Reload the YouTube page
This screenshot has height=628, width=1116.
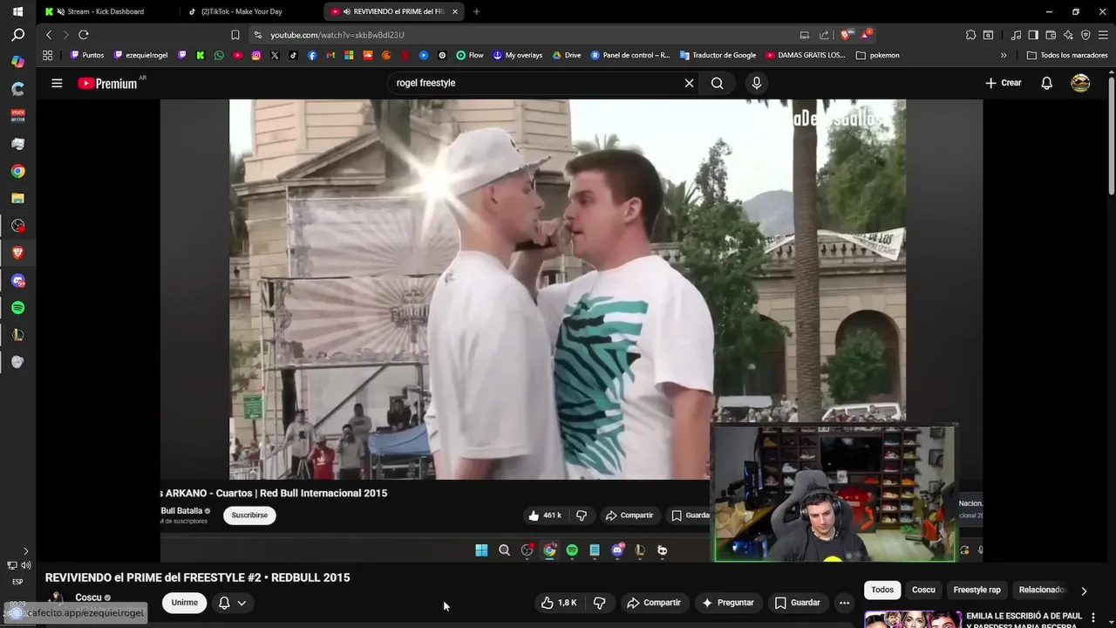(x=84, y=35)
